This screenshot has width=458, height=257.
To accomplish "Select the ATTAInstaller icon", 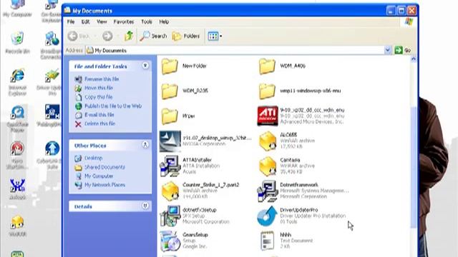I will click(x=170, y=166).
